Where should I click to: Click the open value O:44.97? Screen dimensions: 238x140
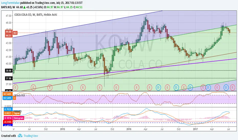coord(49,7)
